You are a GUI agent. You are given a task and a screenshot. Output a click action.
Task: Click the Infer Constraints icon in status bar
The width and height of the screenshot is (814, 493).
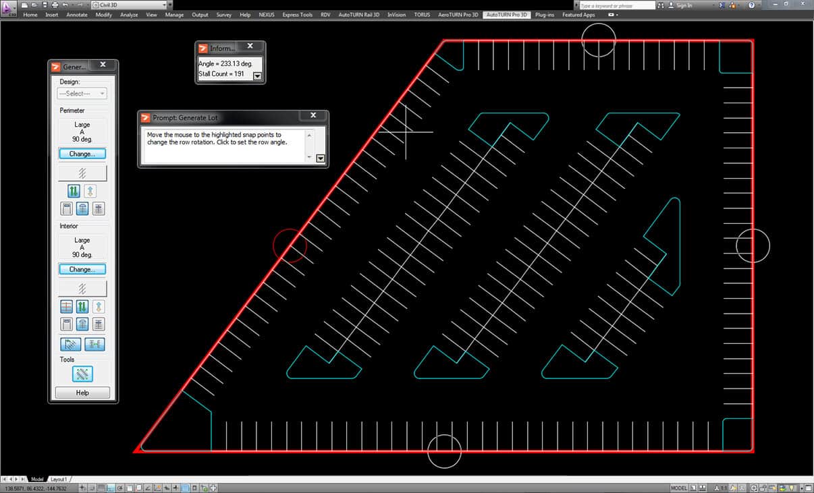click(x=82, y=488)
